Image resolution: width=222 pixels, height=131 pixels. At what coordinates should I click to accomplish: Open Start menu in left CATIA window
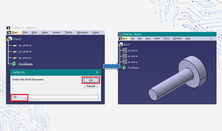(15, 32)
